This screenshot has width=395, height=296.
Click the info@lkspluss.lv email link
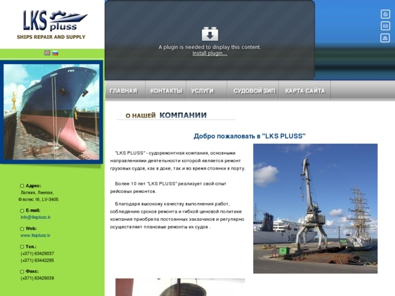[x=36, y=217]
